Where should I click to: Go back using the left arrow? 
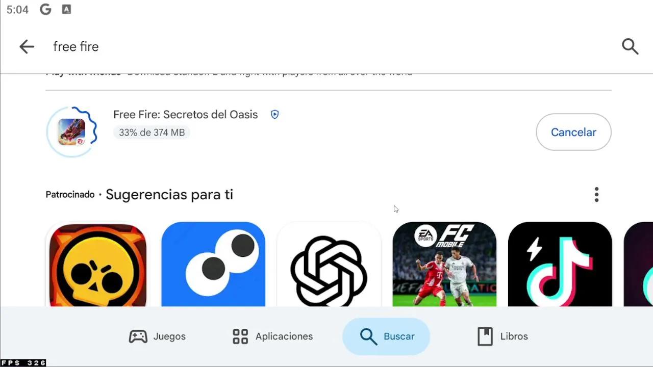click(27, 46)
